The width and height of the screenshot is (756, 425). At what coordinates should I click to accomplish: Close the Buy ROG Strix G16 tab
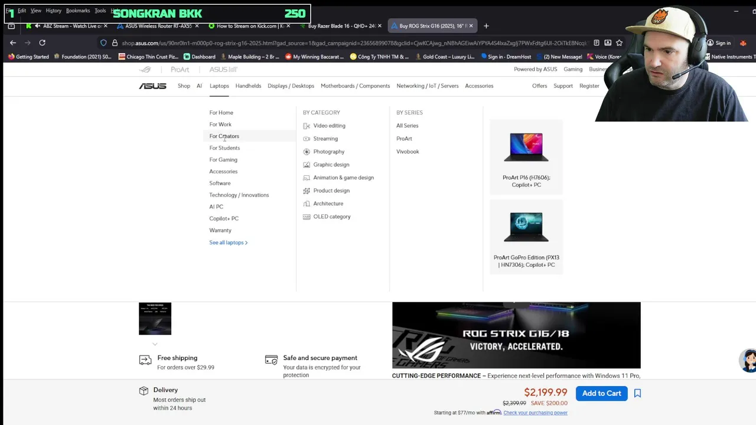point(471,26)
